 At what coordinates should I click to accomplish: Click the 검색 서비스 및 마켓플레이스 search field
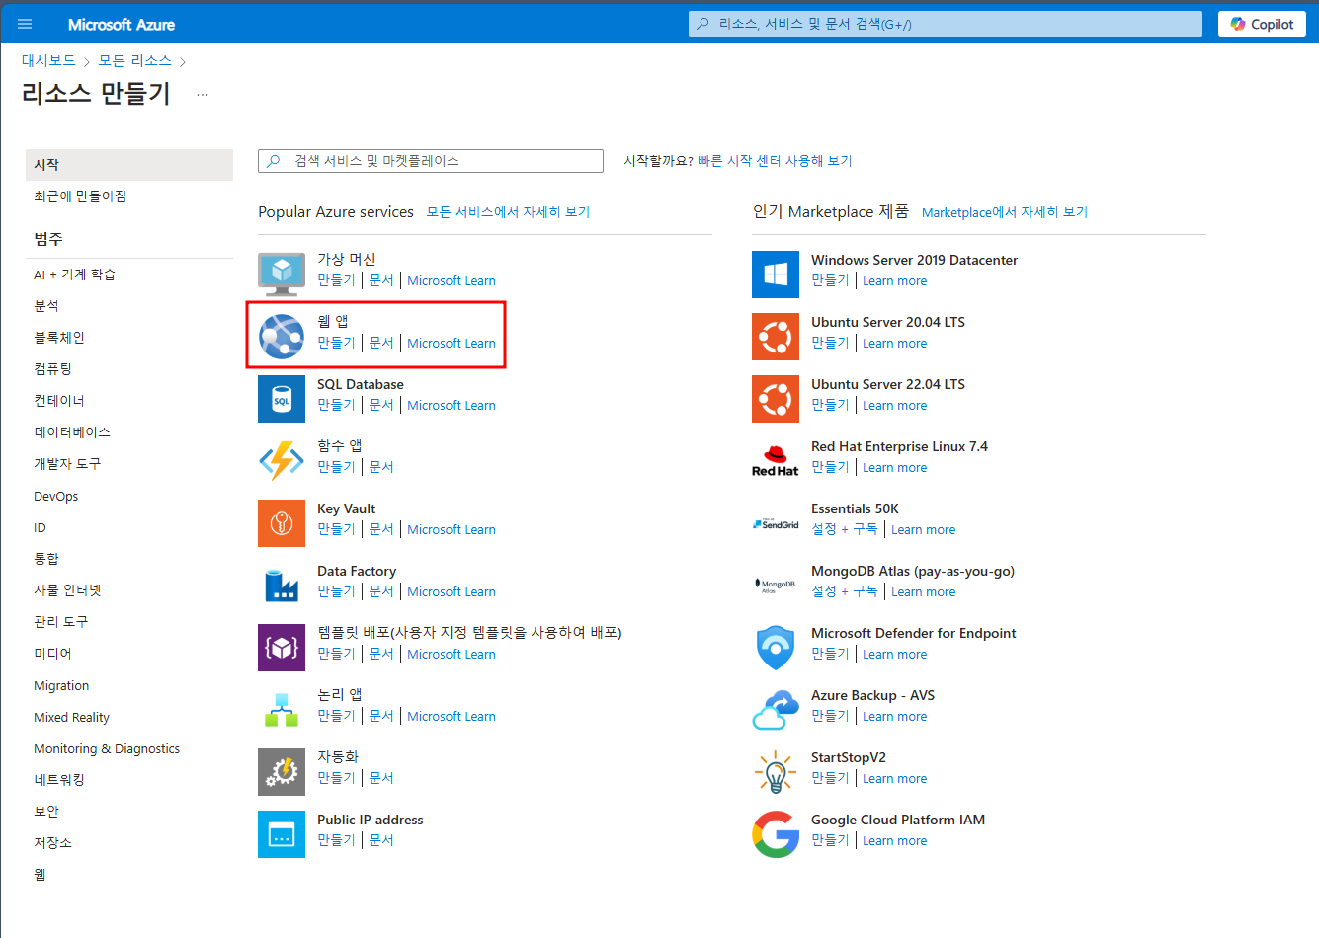[x=431, y=161]
